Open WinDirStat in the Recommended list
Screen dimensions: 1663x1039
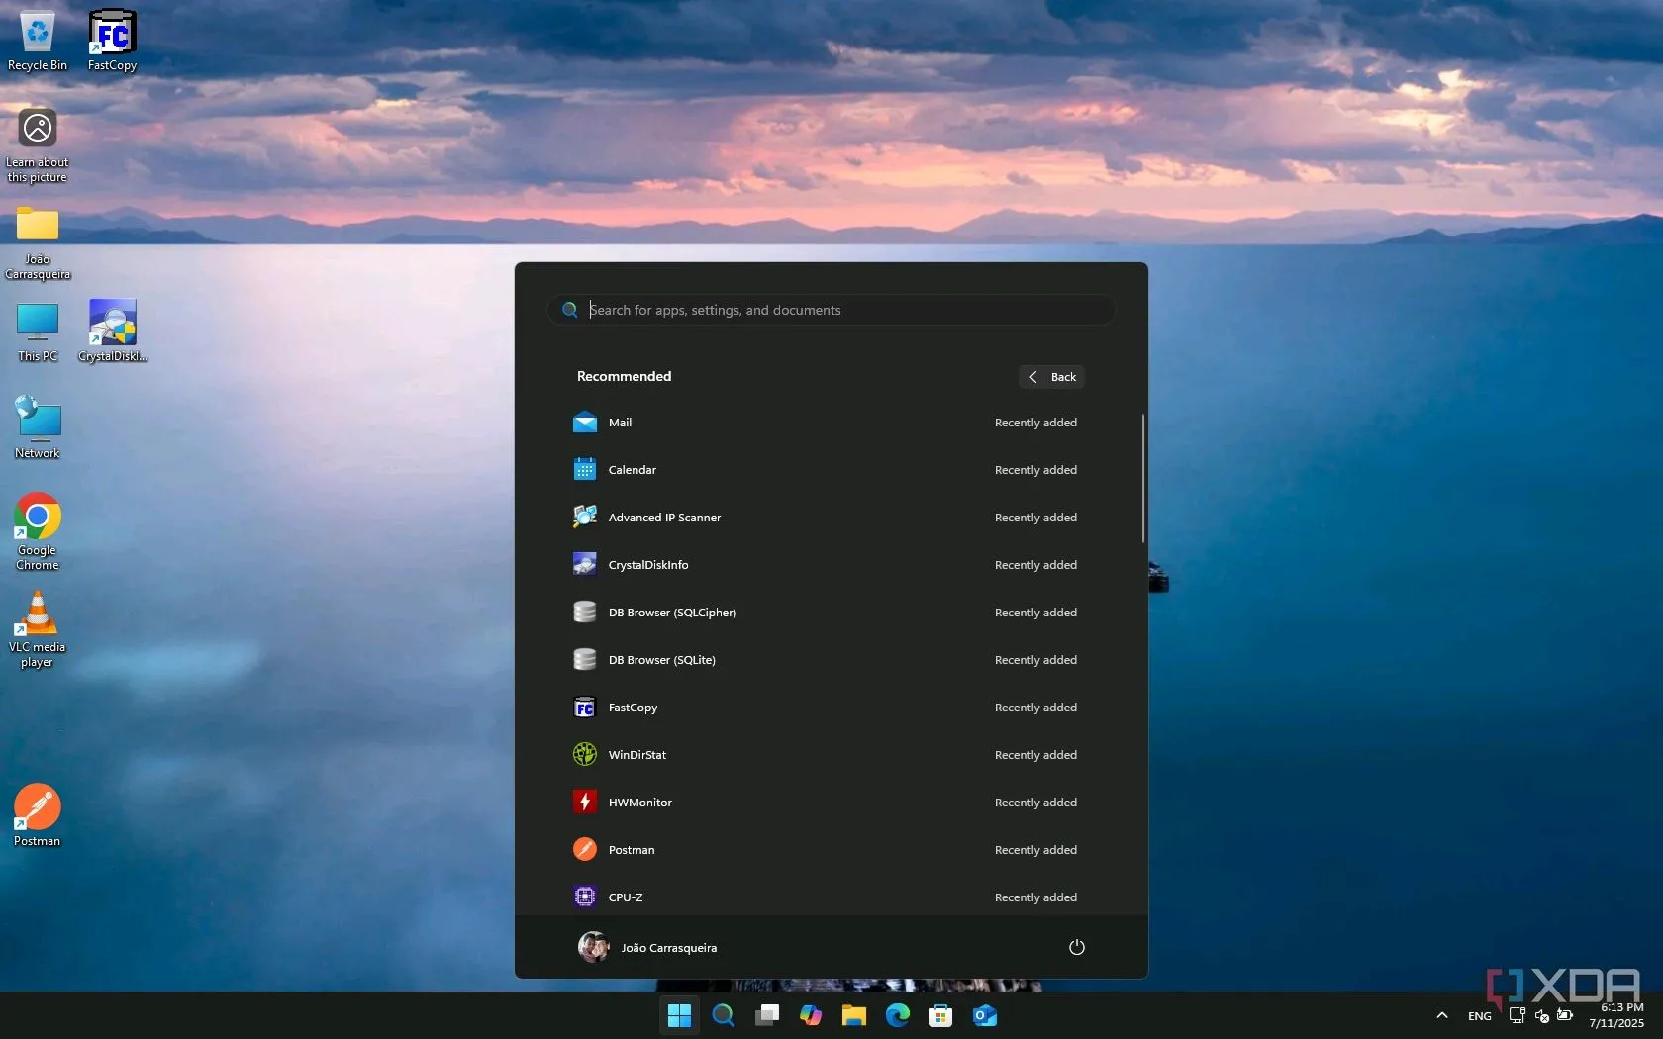tap(636, 755)
